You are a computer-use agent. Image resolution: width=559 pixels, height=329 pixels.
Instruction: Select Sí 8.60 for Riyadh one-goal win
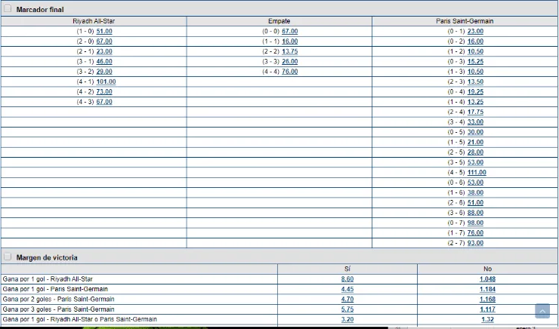tap(347, 279)
